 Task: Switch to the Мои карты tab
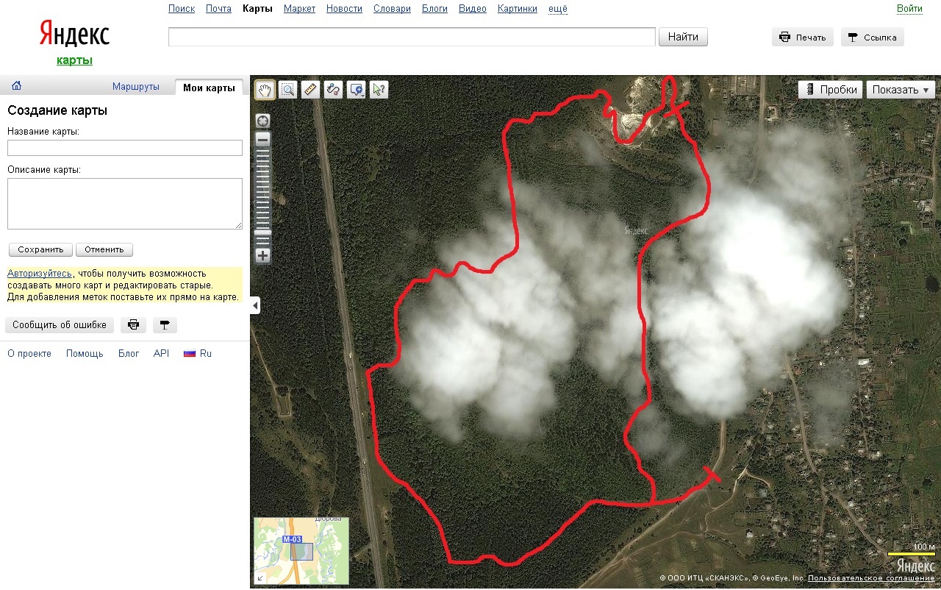[x=210, y=87]
